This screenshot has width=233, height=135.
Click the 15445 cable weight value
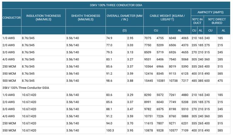pos(149,80)
